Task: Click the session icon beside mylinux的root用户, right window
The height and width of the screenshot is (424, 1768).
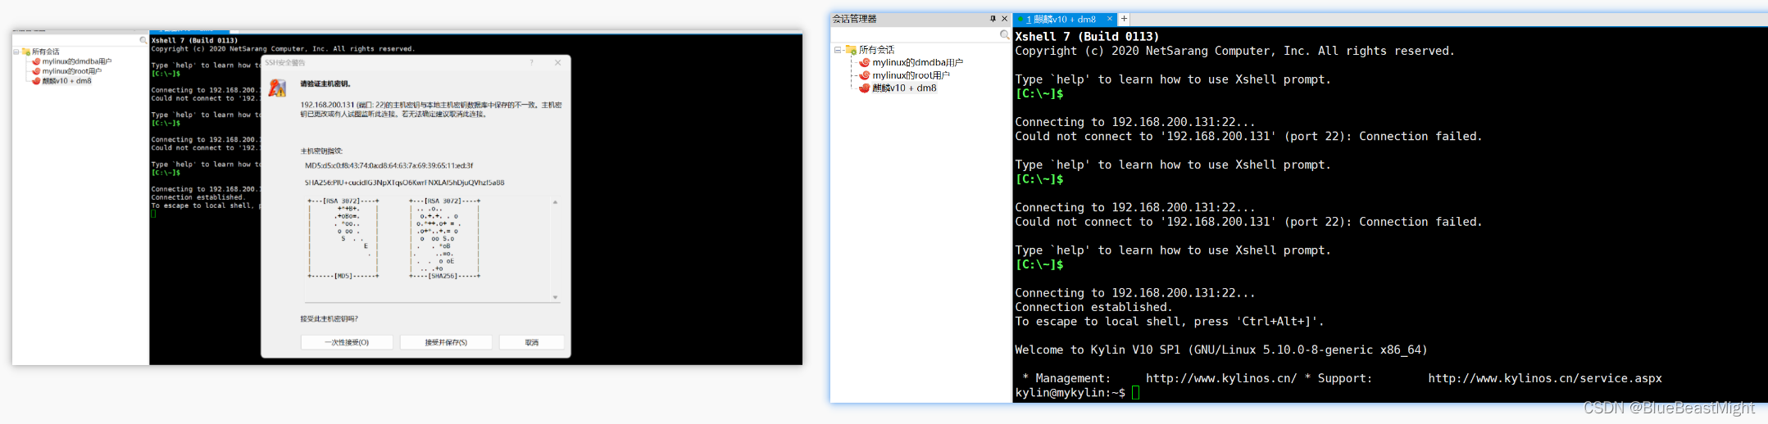Action: [x=864, y=75]
